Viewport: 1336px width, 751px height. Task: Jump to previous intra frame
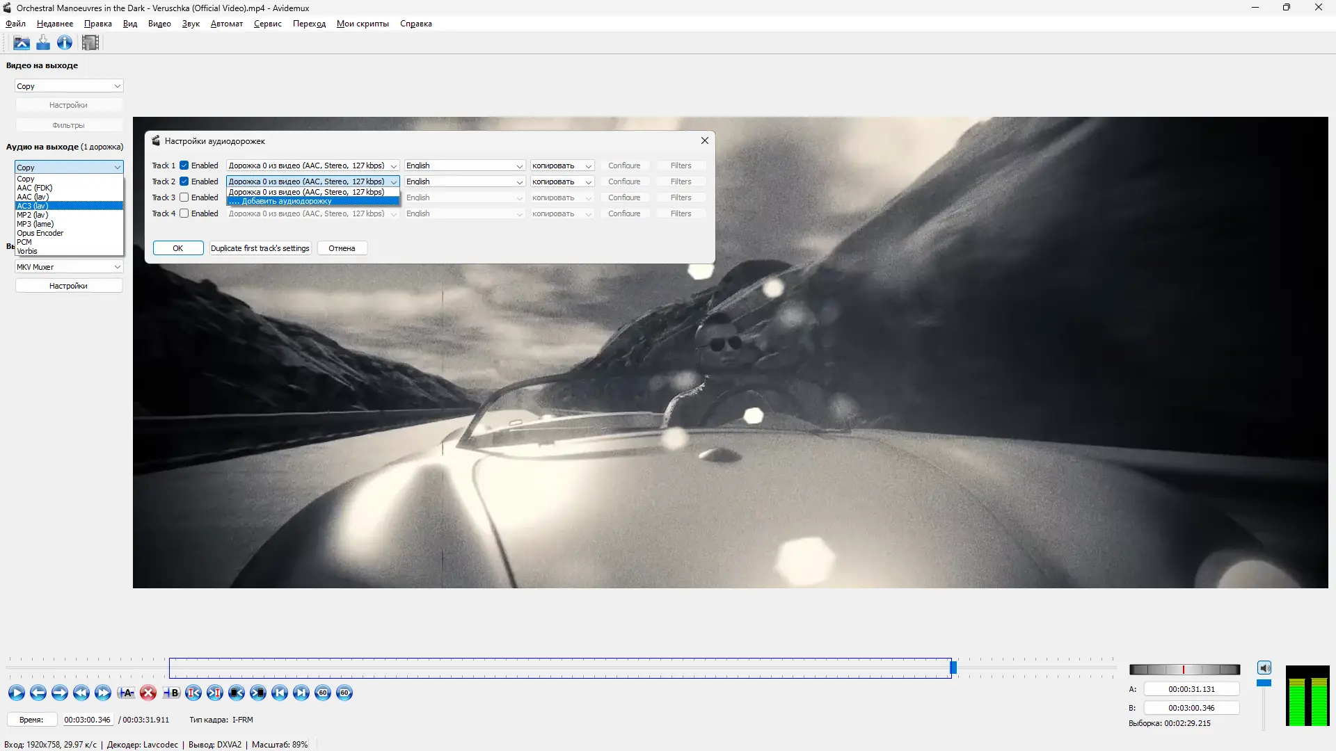pos(193,693)
